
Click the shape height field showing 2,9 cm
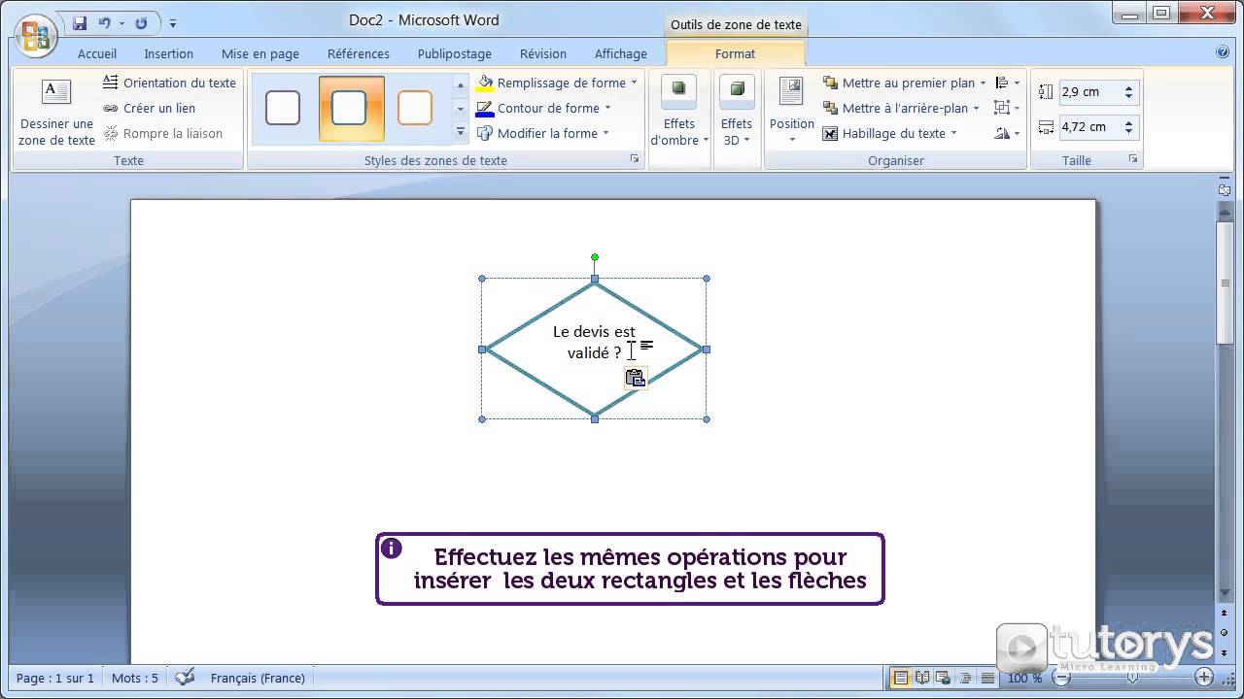(x=1088, y=92)
